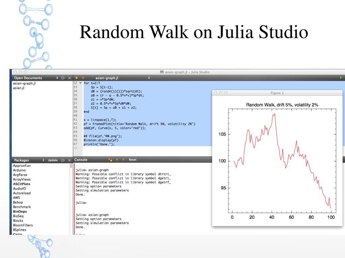Click the Packages list scrollbar thumb

tap(71, 165)
